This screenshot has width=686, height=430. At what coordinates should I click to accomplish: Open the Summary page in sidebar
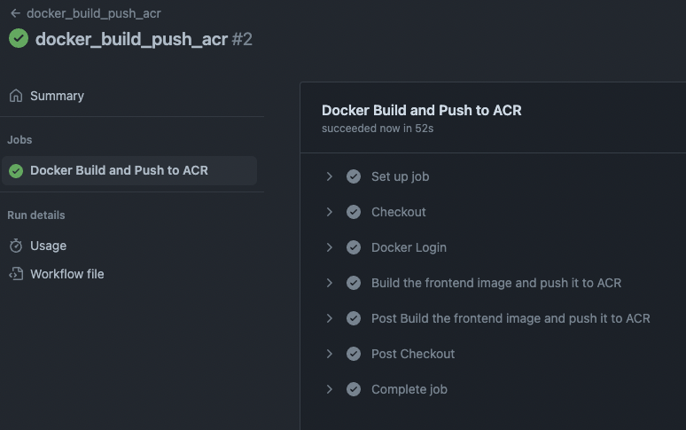tap(57, 96)
